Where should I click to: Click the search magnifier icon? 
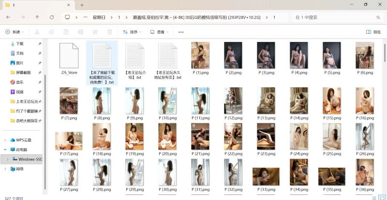[x=378, y=17]
